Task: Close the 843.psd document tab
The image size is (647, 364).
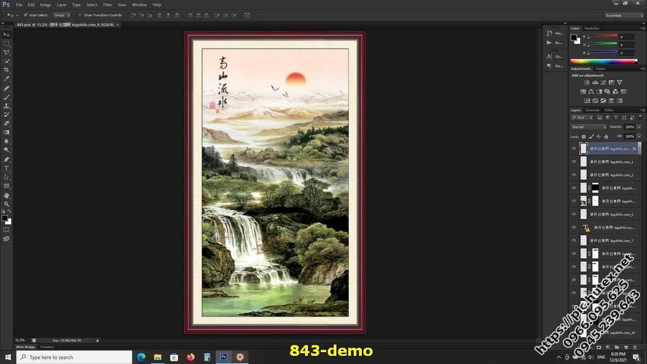Action: click(x=118, y=24)
